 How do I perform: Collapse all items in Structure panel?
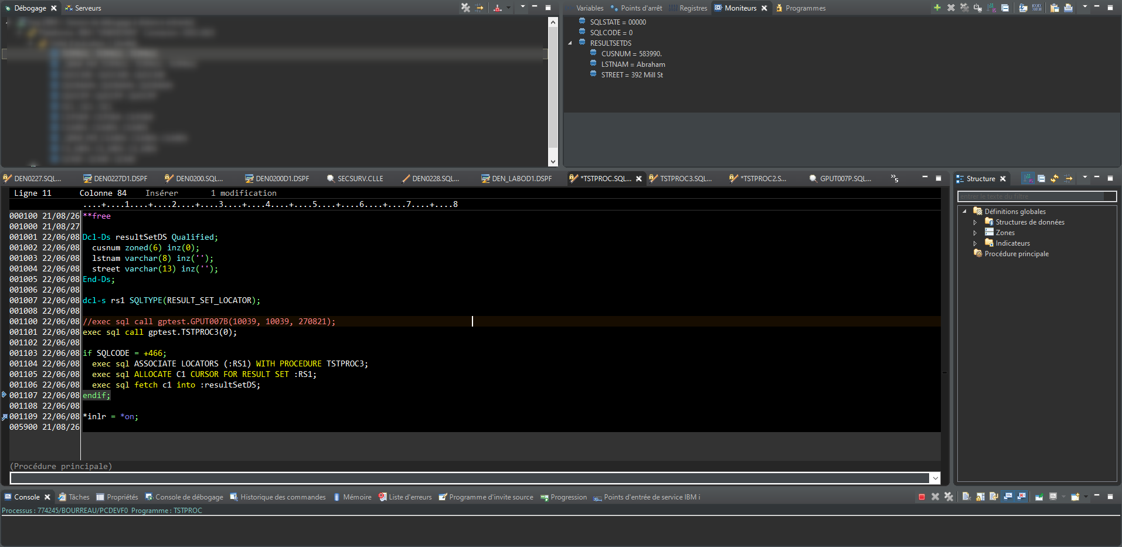tap(1041, 179)
